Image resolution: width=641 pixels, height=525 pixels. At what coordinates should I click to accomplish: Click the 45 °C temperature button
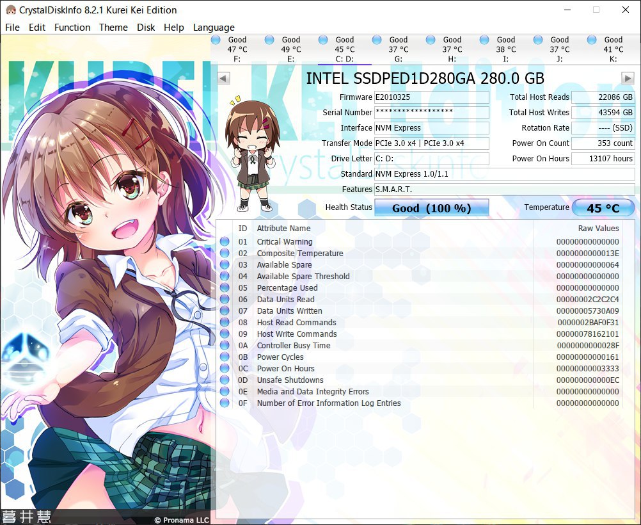tap(603, 208)
